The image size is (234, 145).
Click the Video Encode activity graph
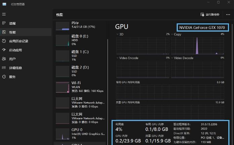[143, 69]
